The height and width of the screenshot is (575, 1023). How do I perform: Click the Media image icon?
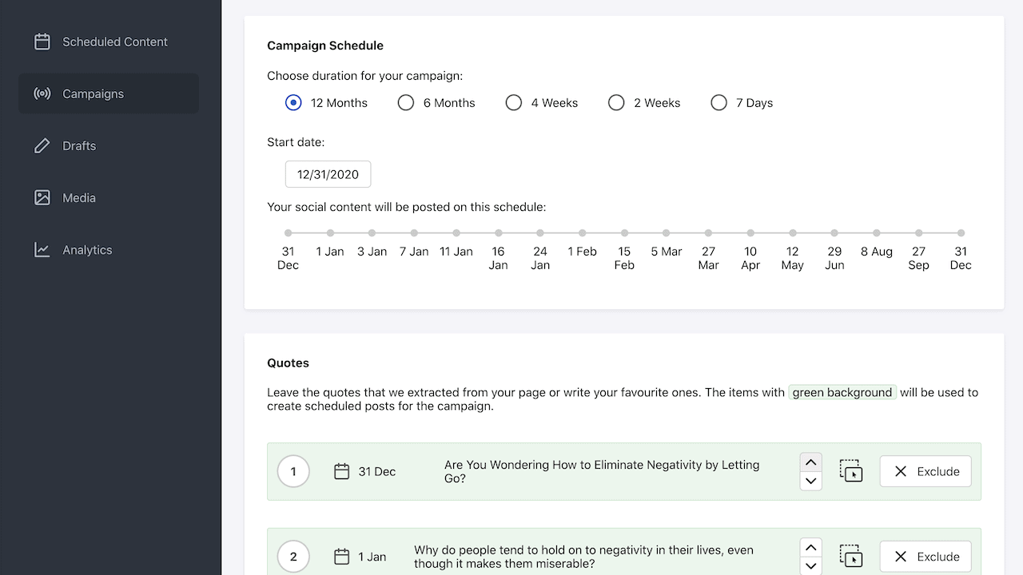pyautogui.click(x=42, y=198)
